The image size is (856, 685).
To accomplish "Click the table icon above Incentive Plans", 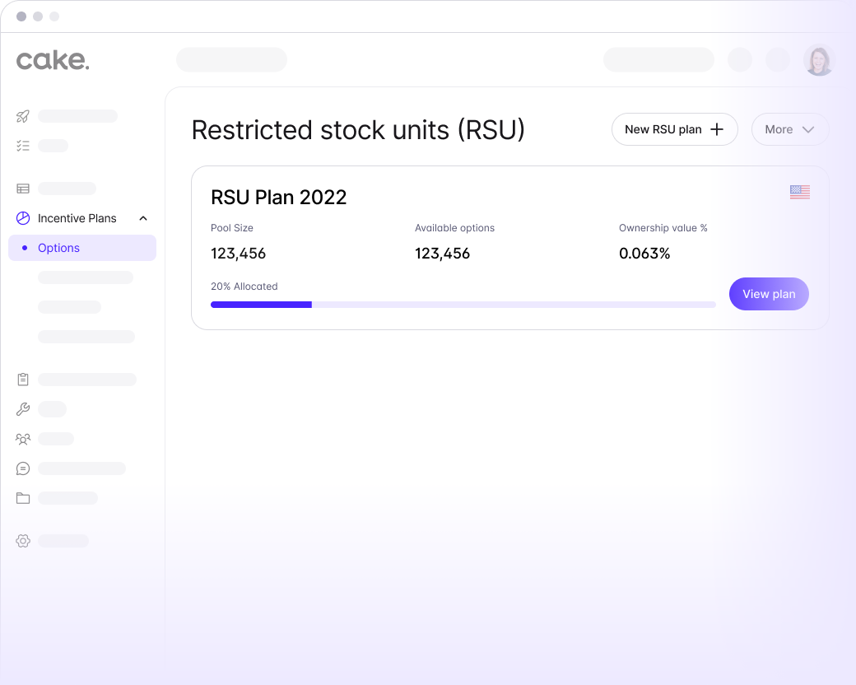I will [x=22, y=188].
